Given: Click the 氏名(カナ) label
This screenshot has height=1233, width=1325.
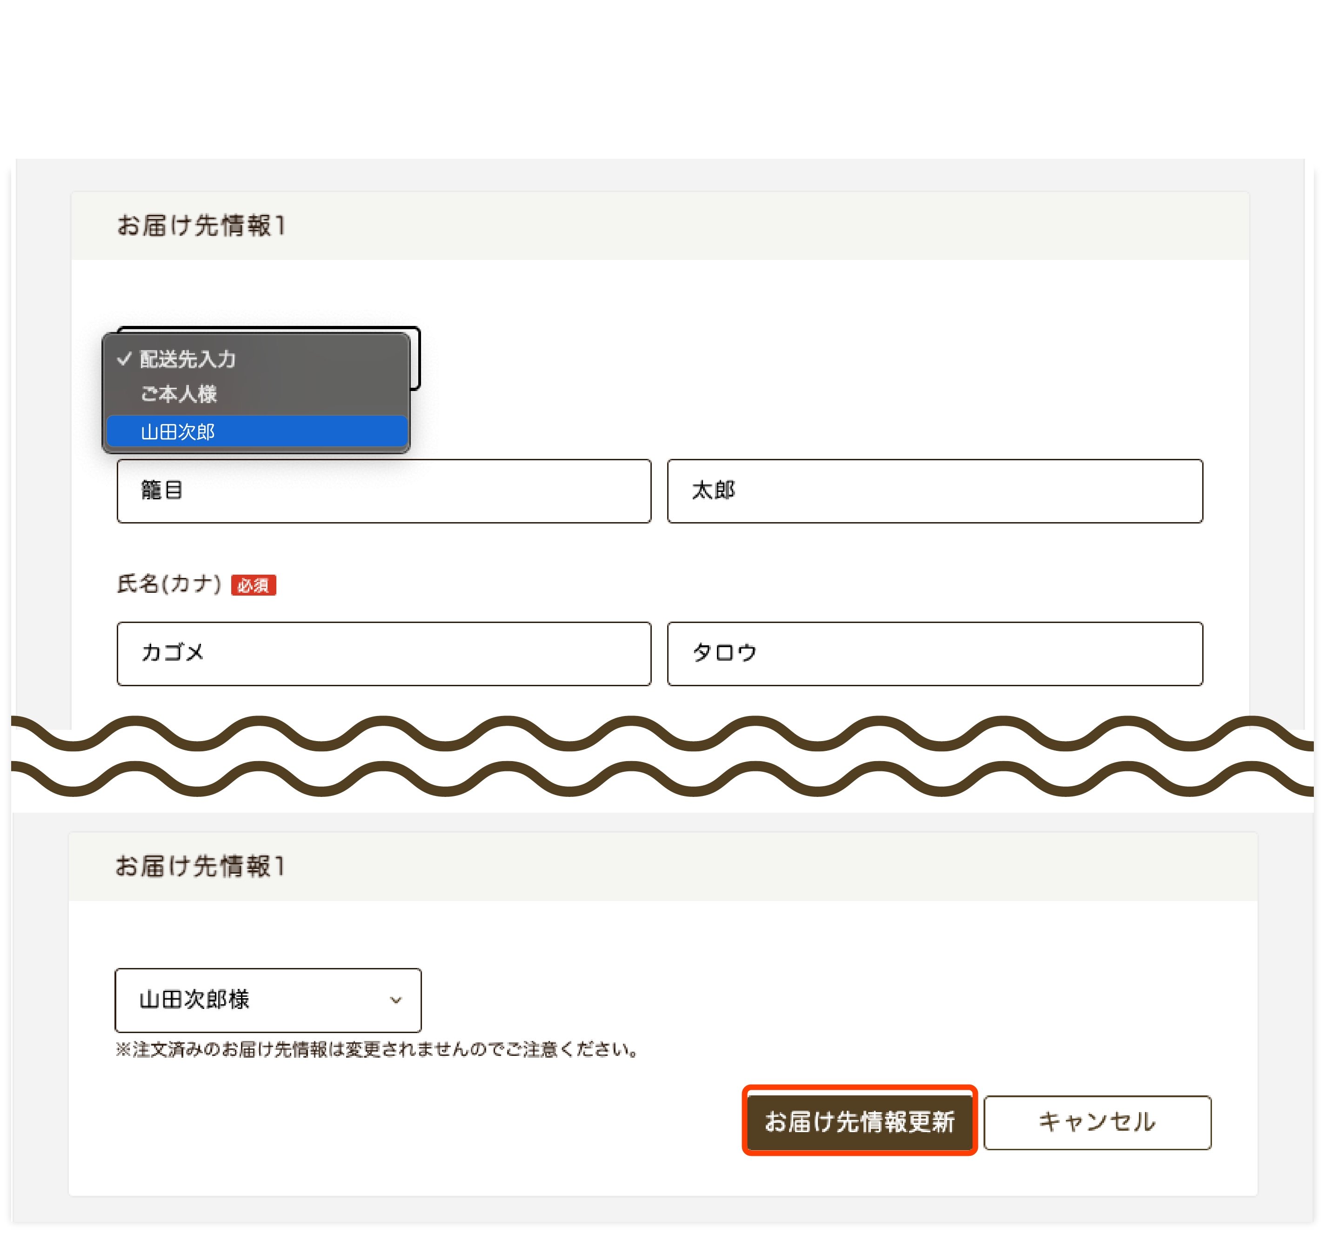Looking at the screenshot, I should point(169,584).
